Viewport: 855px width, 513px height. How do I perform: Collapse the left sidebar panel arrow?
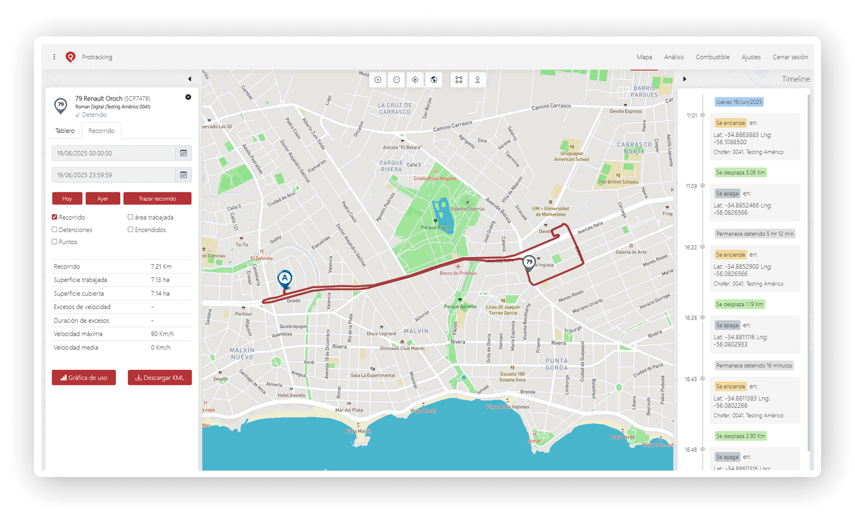(x=190, y=79)
